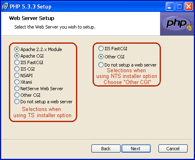Go back with the Back button
This screenshot has width=195, height=160.
(x=106, y=149)
